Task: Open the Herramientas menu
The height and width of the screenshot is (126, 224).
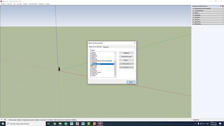Action: coord(33,4)
